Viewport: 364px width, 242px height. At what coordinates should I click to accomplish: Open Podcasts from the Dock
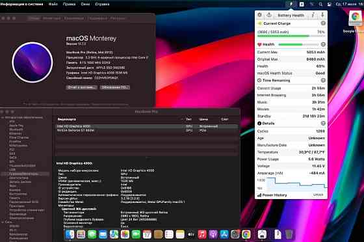[x=213, y=234]
